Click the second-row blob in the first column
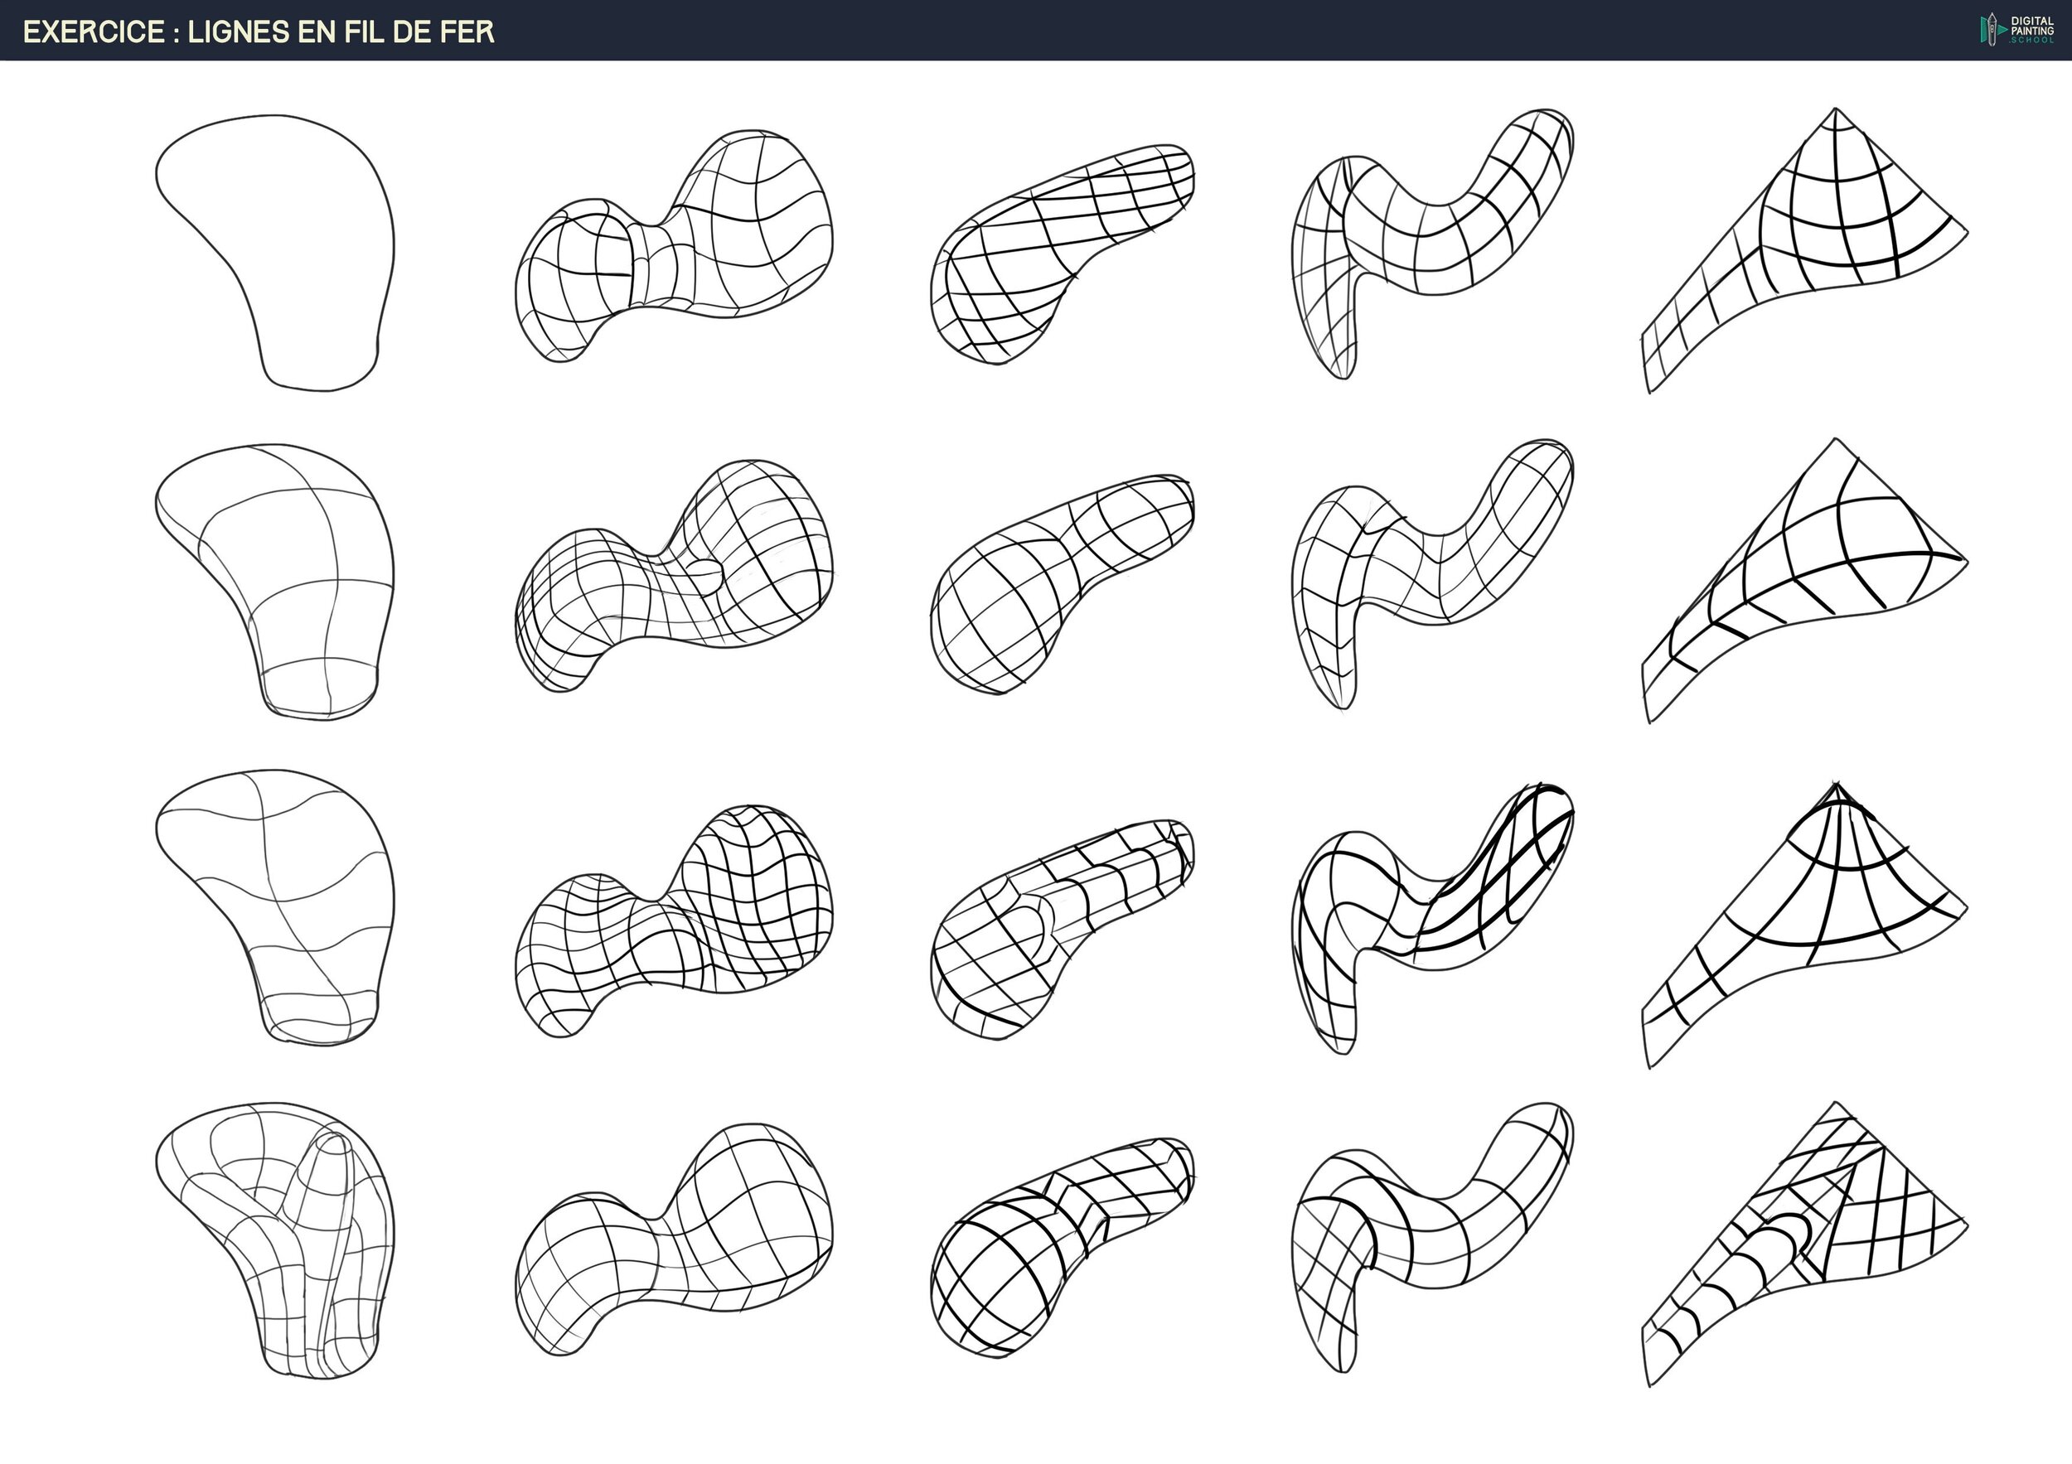This screenshot has width=2072, height=1464. click(280, 577)
